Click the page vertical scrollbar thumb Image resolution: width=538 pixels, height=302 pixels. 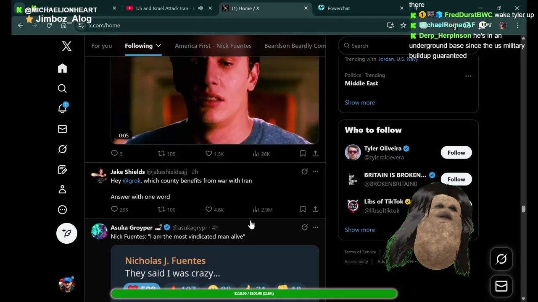pos(523,209)
